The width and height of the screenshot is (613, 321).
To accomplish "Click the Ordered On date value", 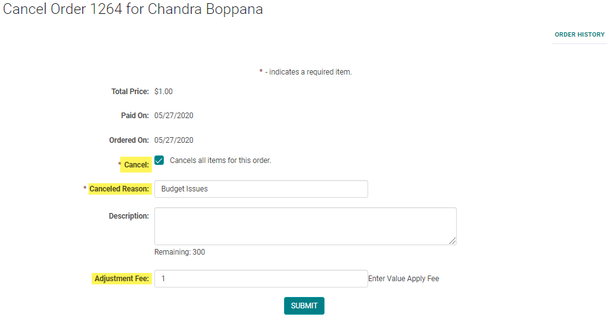I will (x=173, y=140).
